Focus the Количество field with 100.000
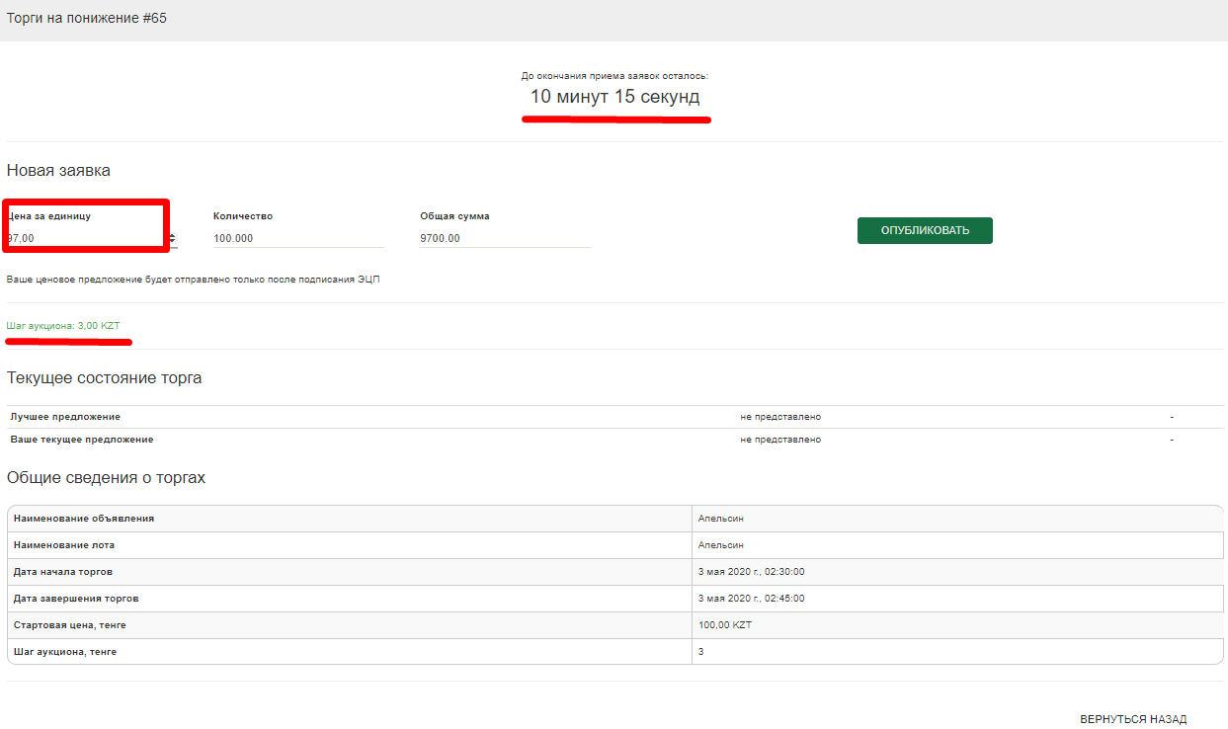The image size is (1228, 729). point(297,238)
